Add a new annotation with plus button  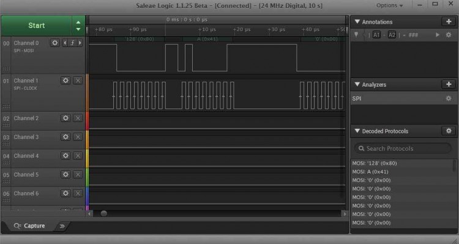pyautogui.click(x=448, y=22)
